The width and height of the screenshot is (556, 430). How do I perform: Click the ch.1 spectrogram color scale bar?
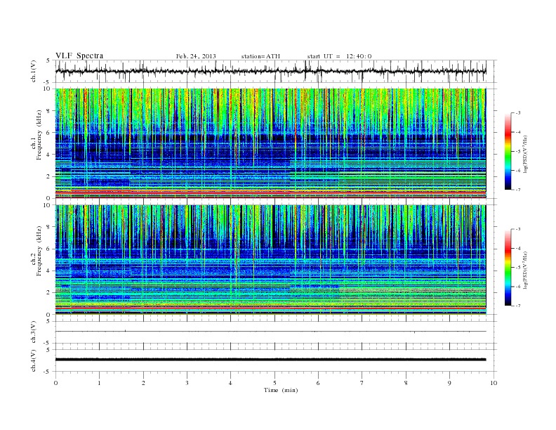click(x=508, y=151)
